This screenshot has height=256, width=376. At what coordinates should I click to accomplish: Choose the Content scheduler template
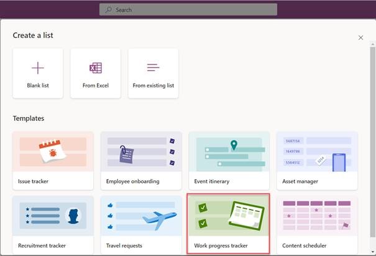[317, 223]
